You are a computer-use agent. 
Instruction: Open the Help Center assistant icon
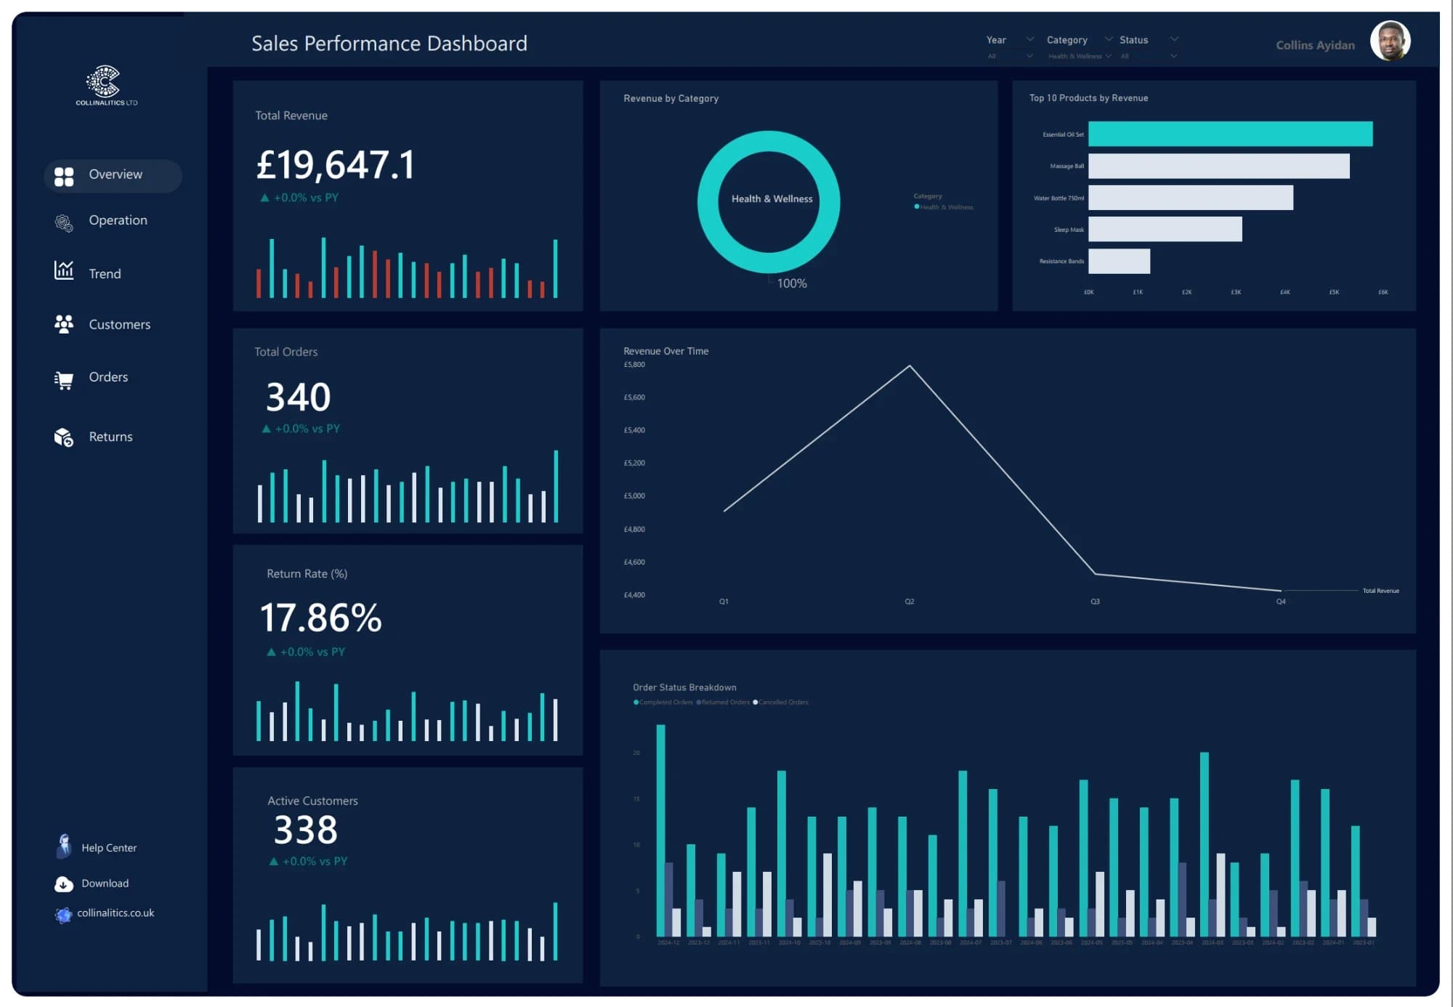coord(64,846)
